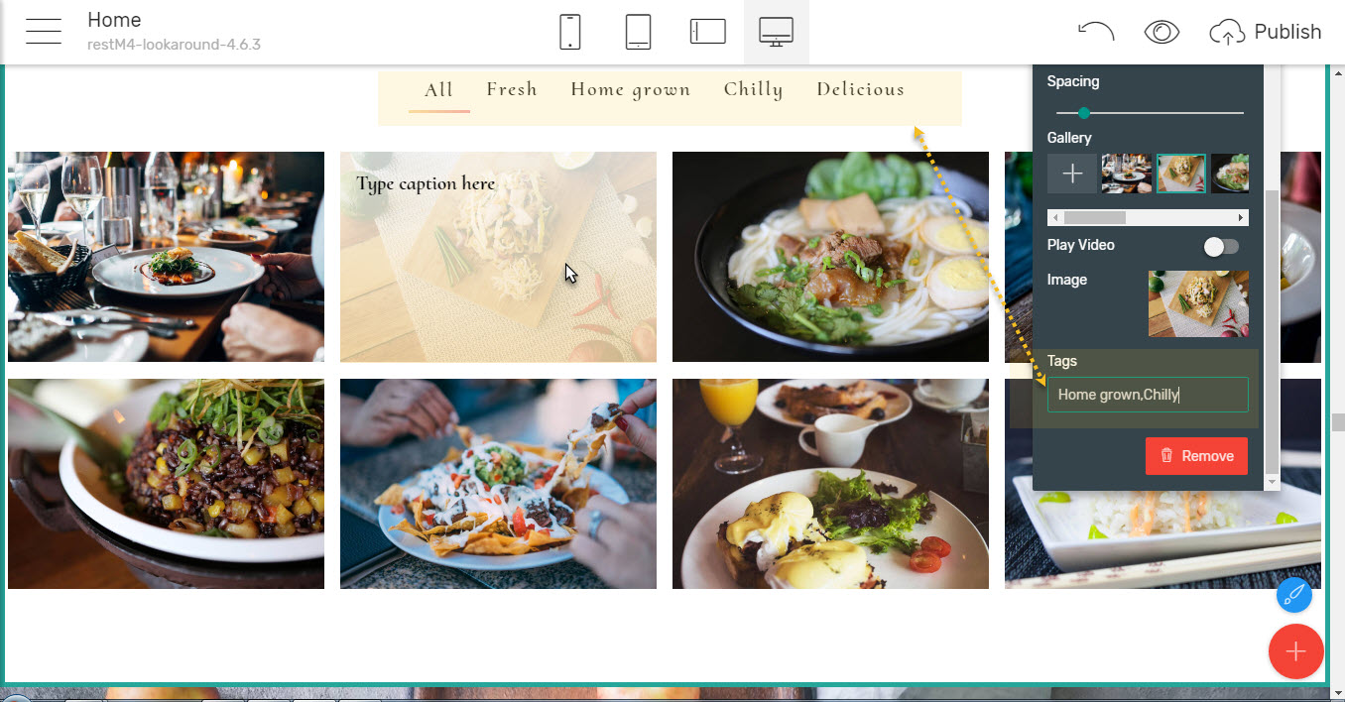Click the red add block plus button
The width and height of the screenshot is (1345, 702).
click(x=1295, y=651)
